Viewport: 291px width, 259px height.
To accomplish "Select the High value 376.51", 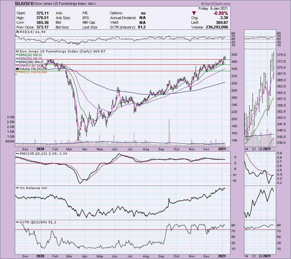I will pyautogui.click(x=42, y=18).
